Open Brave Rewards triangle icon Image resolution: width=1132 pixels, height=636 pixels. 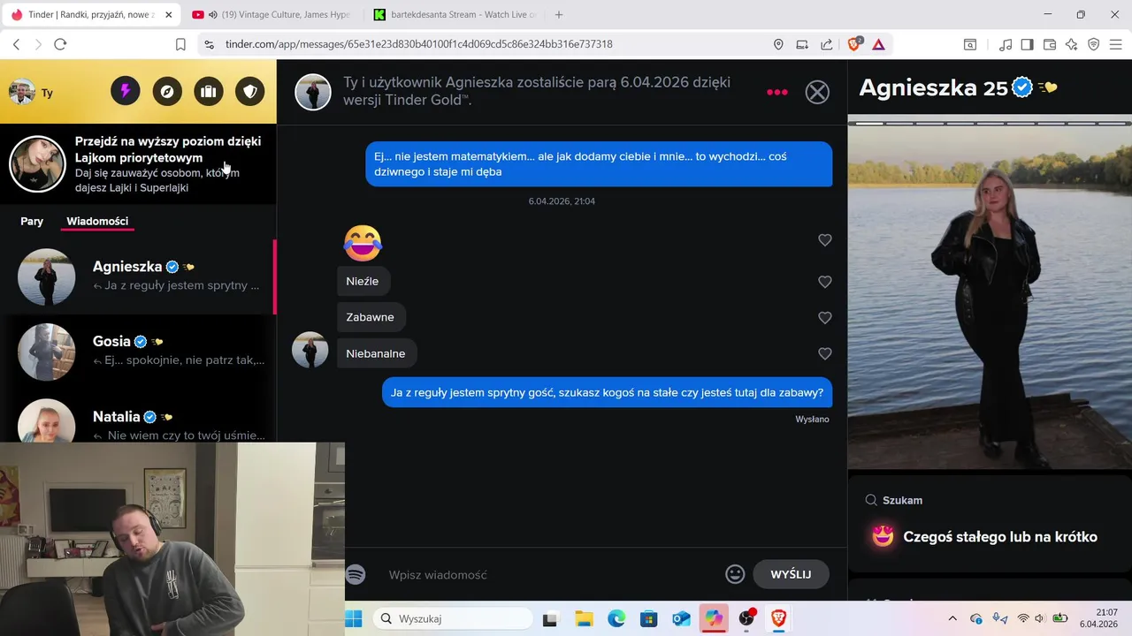coord(879,44)
